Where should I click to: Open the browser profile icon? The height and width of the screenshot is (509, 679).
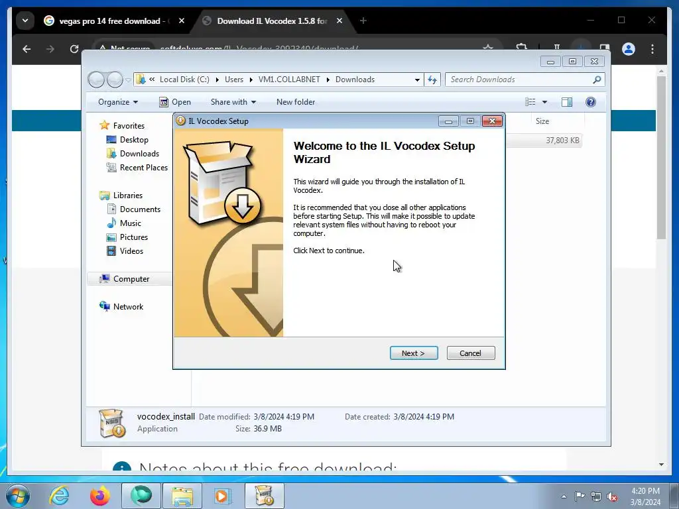(629, 49)
